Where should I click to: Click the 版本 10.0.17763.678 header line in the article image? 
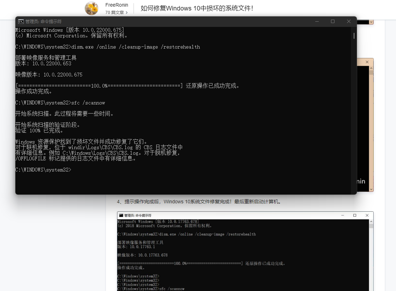(158, 221)
